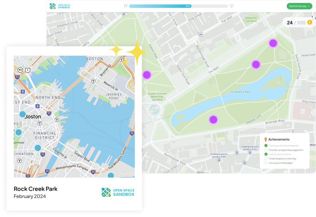Click the 67% survey progress bar

click(178, 6)
